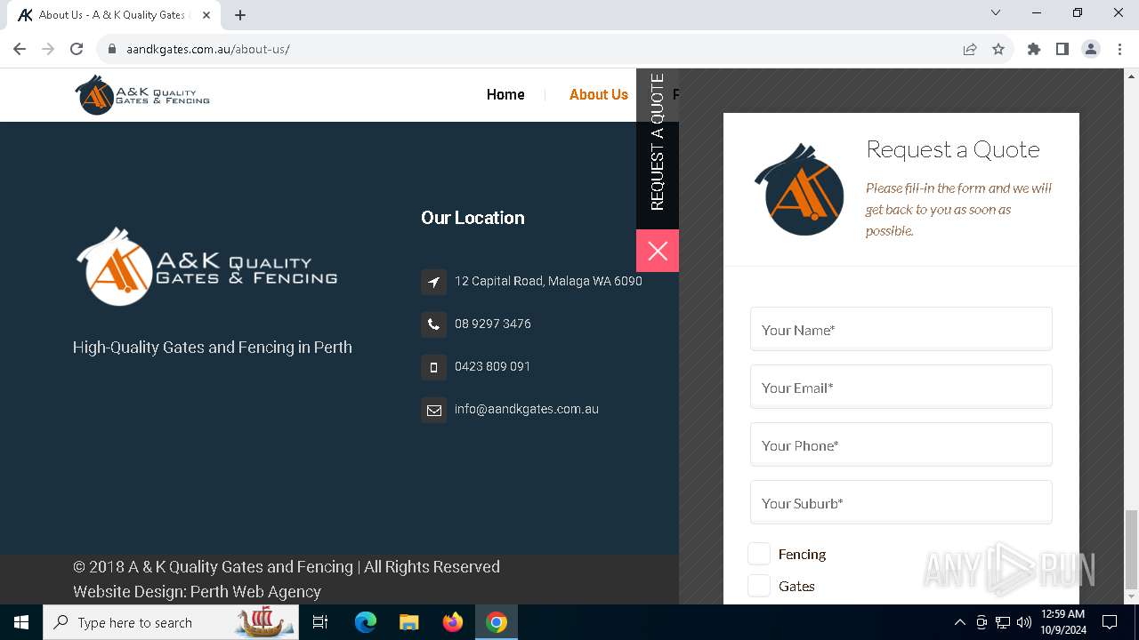This screenshot has height=640, width=1139.
Task: View site information via the lock icon
Action: click(112, 49)
